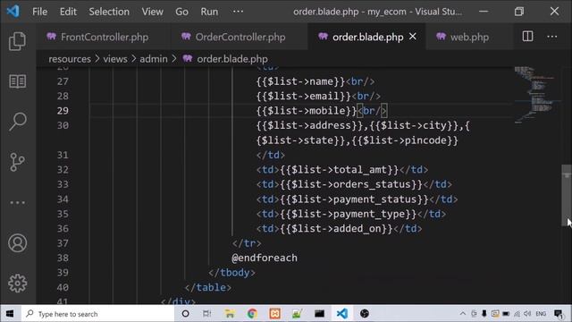Click line number 38 in the gutter
This screenshot has height=322, width=572.
pos(63,258)
